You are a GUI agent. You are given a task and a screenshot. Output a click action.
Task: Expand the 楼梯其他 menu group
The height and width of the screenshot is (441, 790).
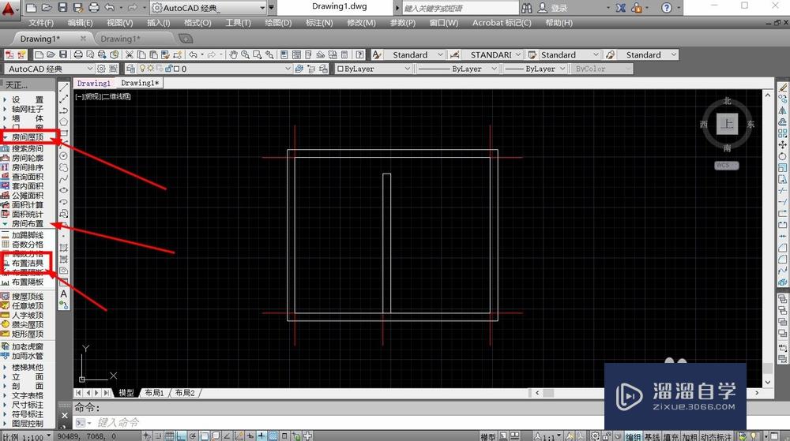[x=5, y=367]
